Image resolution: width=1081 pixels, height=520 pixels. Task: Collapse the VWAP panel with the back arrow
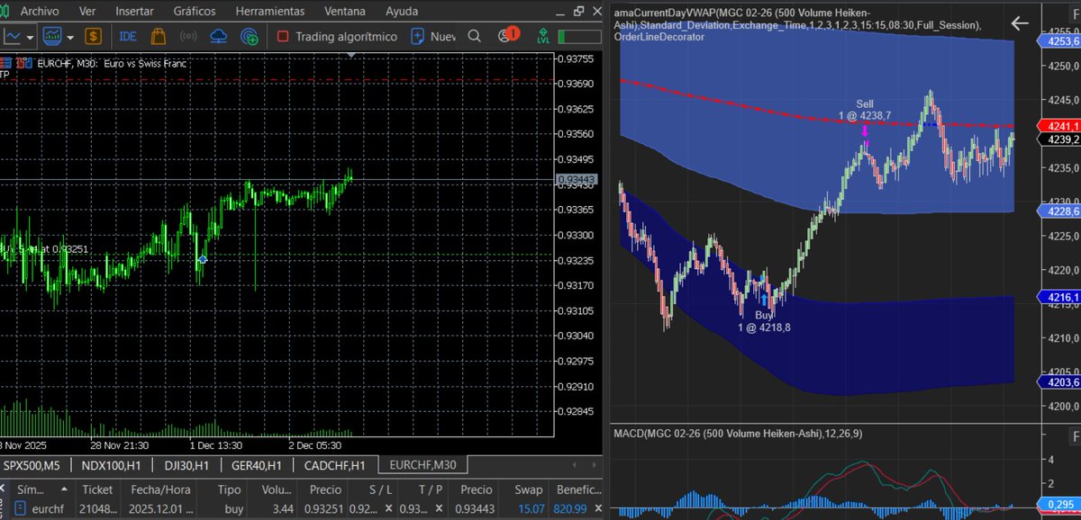point(1019,24)
